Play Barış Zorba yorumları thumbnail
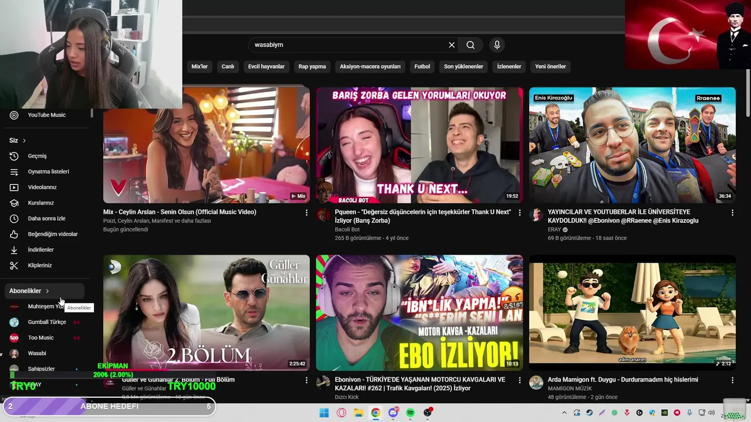The height and width of the screenshot is (422, 751). (420, 145)
